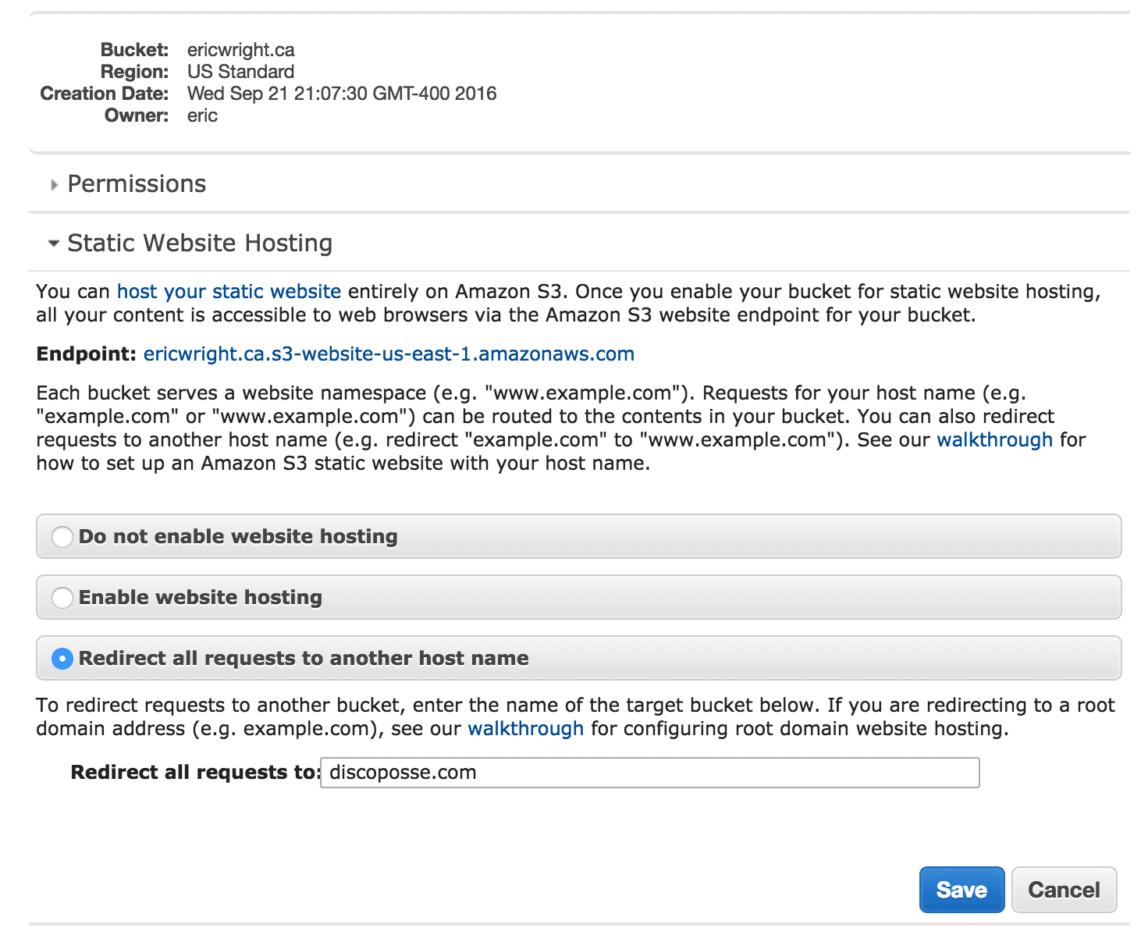
Task: Click the Creation Date value text
Action: pos(342,94)
